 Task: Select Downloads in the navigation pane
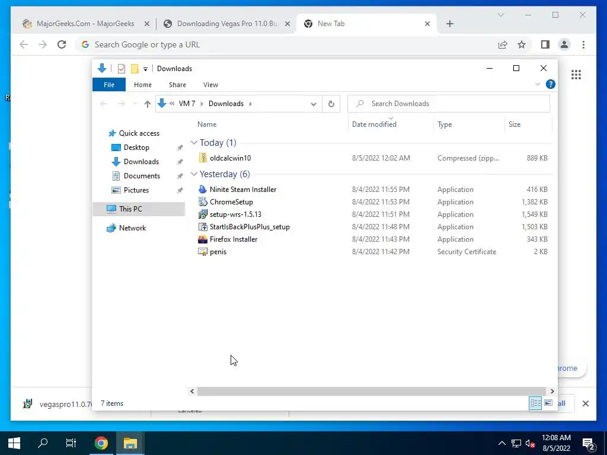[141, 162]
